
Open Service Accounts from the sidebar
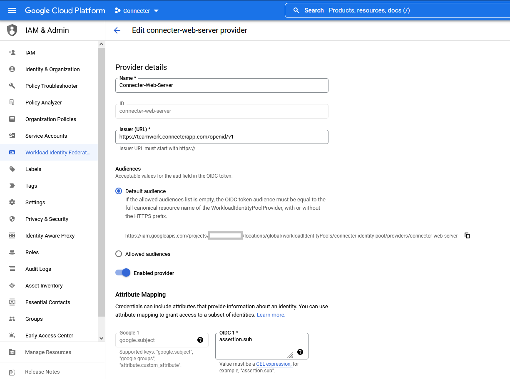[46, 136]
